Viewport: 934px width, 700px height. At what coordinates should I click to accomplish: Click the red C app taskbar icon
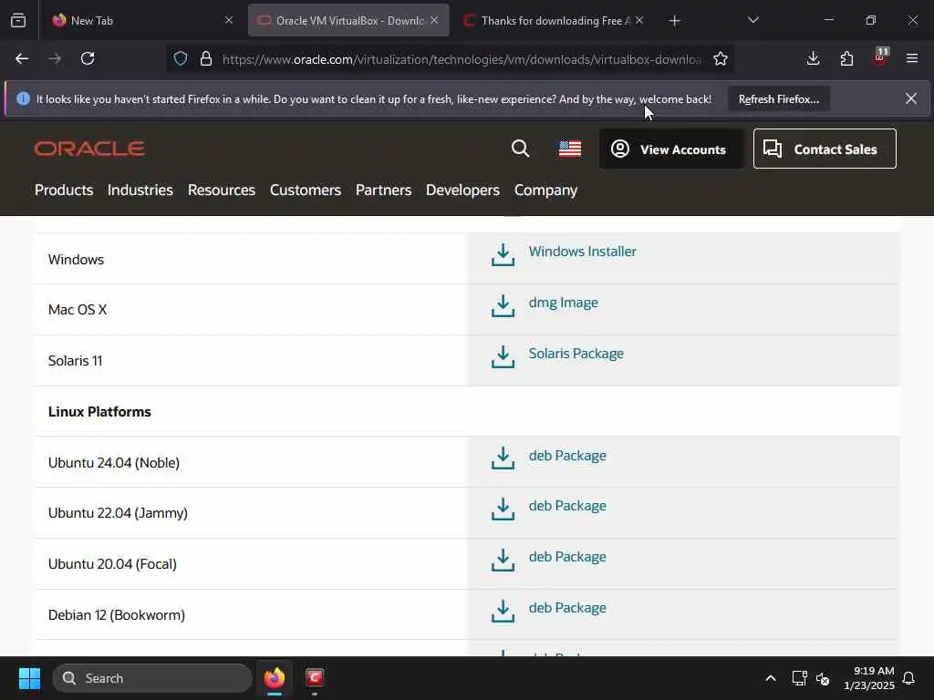315,678
